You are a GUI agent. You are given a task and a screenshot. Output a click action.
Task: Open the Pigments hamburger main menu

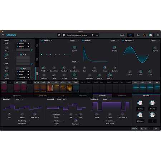pyautogui.click(x=3, y=35)
